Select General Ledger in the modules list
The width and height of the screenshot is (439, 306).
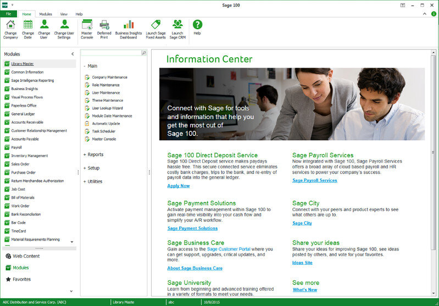[23, 114]
